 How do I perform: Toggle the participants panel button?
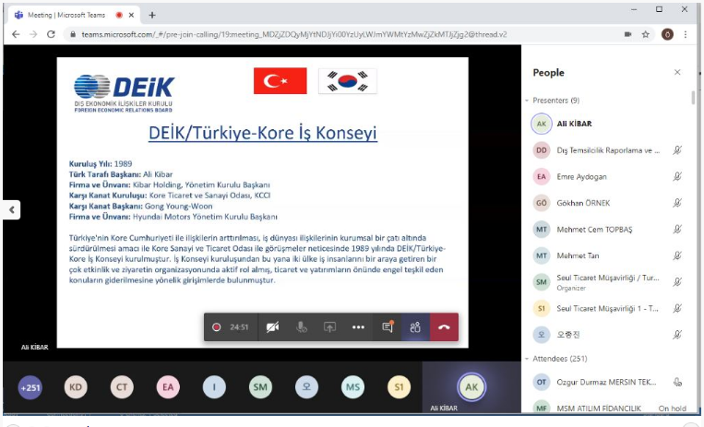pos(416,327)
